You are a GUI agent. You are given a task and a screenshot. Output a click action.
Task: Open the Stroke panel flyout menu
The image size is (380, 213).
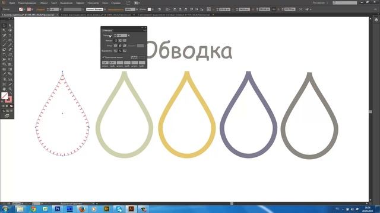click(145, 30)
